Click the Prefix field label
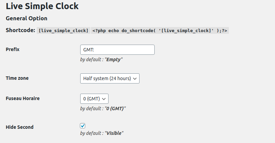Screen dimensions: 275x143 pos(13,49)
